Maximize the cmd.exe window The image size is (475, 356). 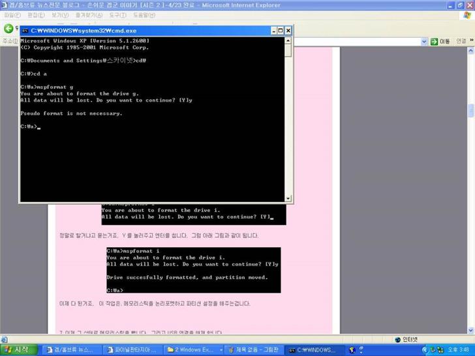(x=281, y=31)
